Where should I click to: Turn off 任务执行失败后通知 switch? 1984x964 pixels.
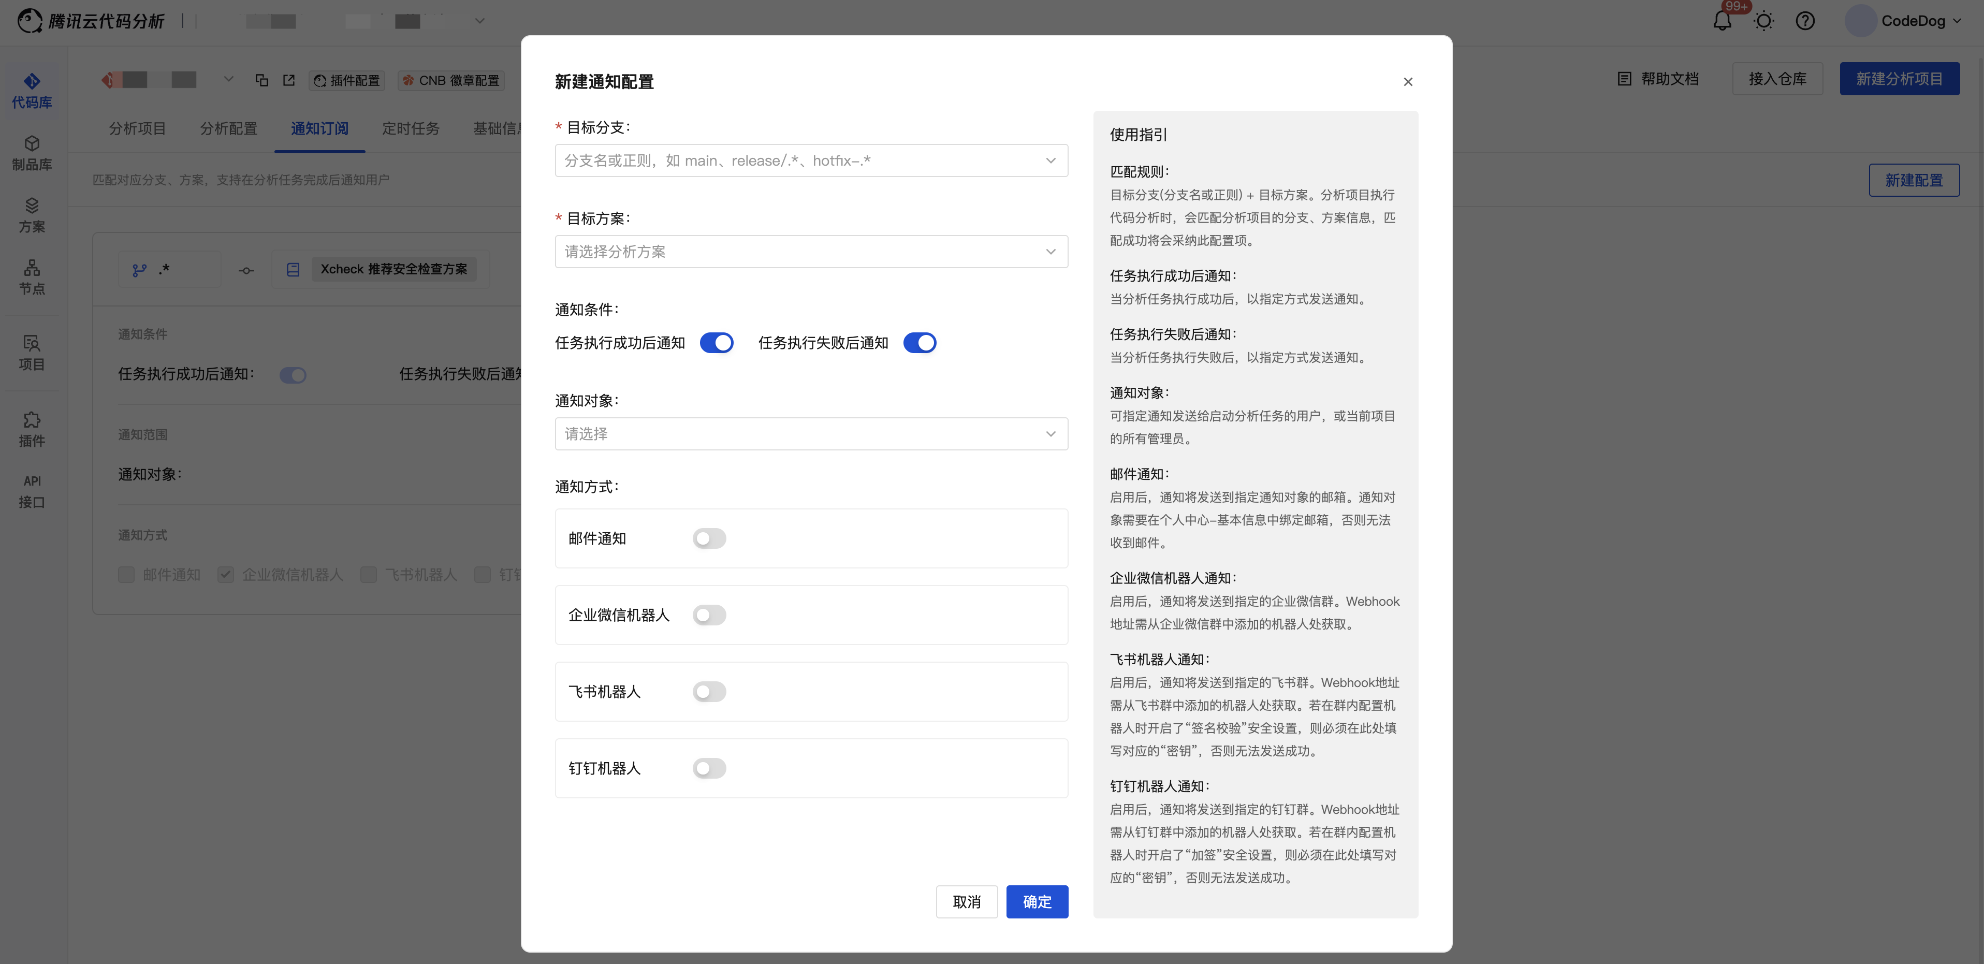coord(920,343)
